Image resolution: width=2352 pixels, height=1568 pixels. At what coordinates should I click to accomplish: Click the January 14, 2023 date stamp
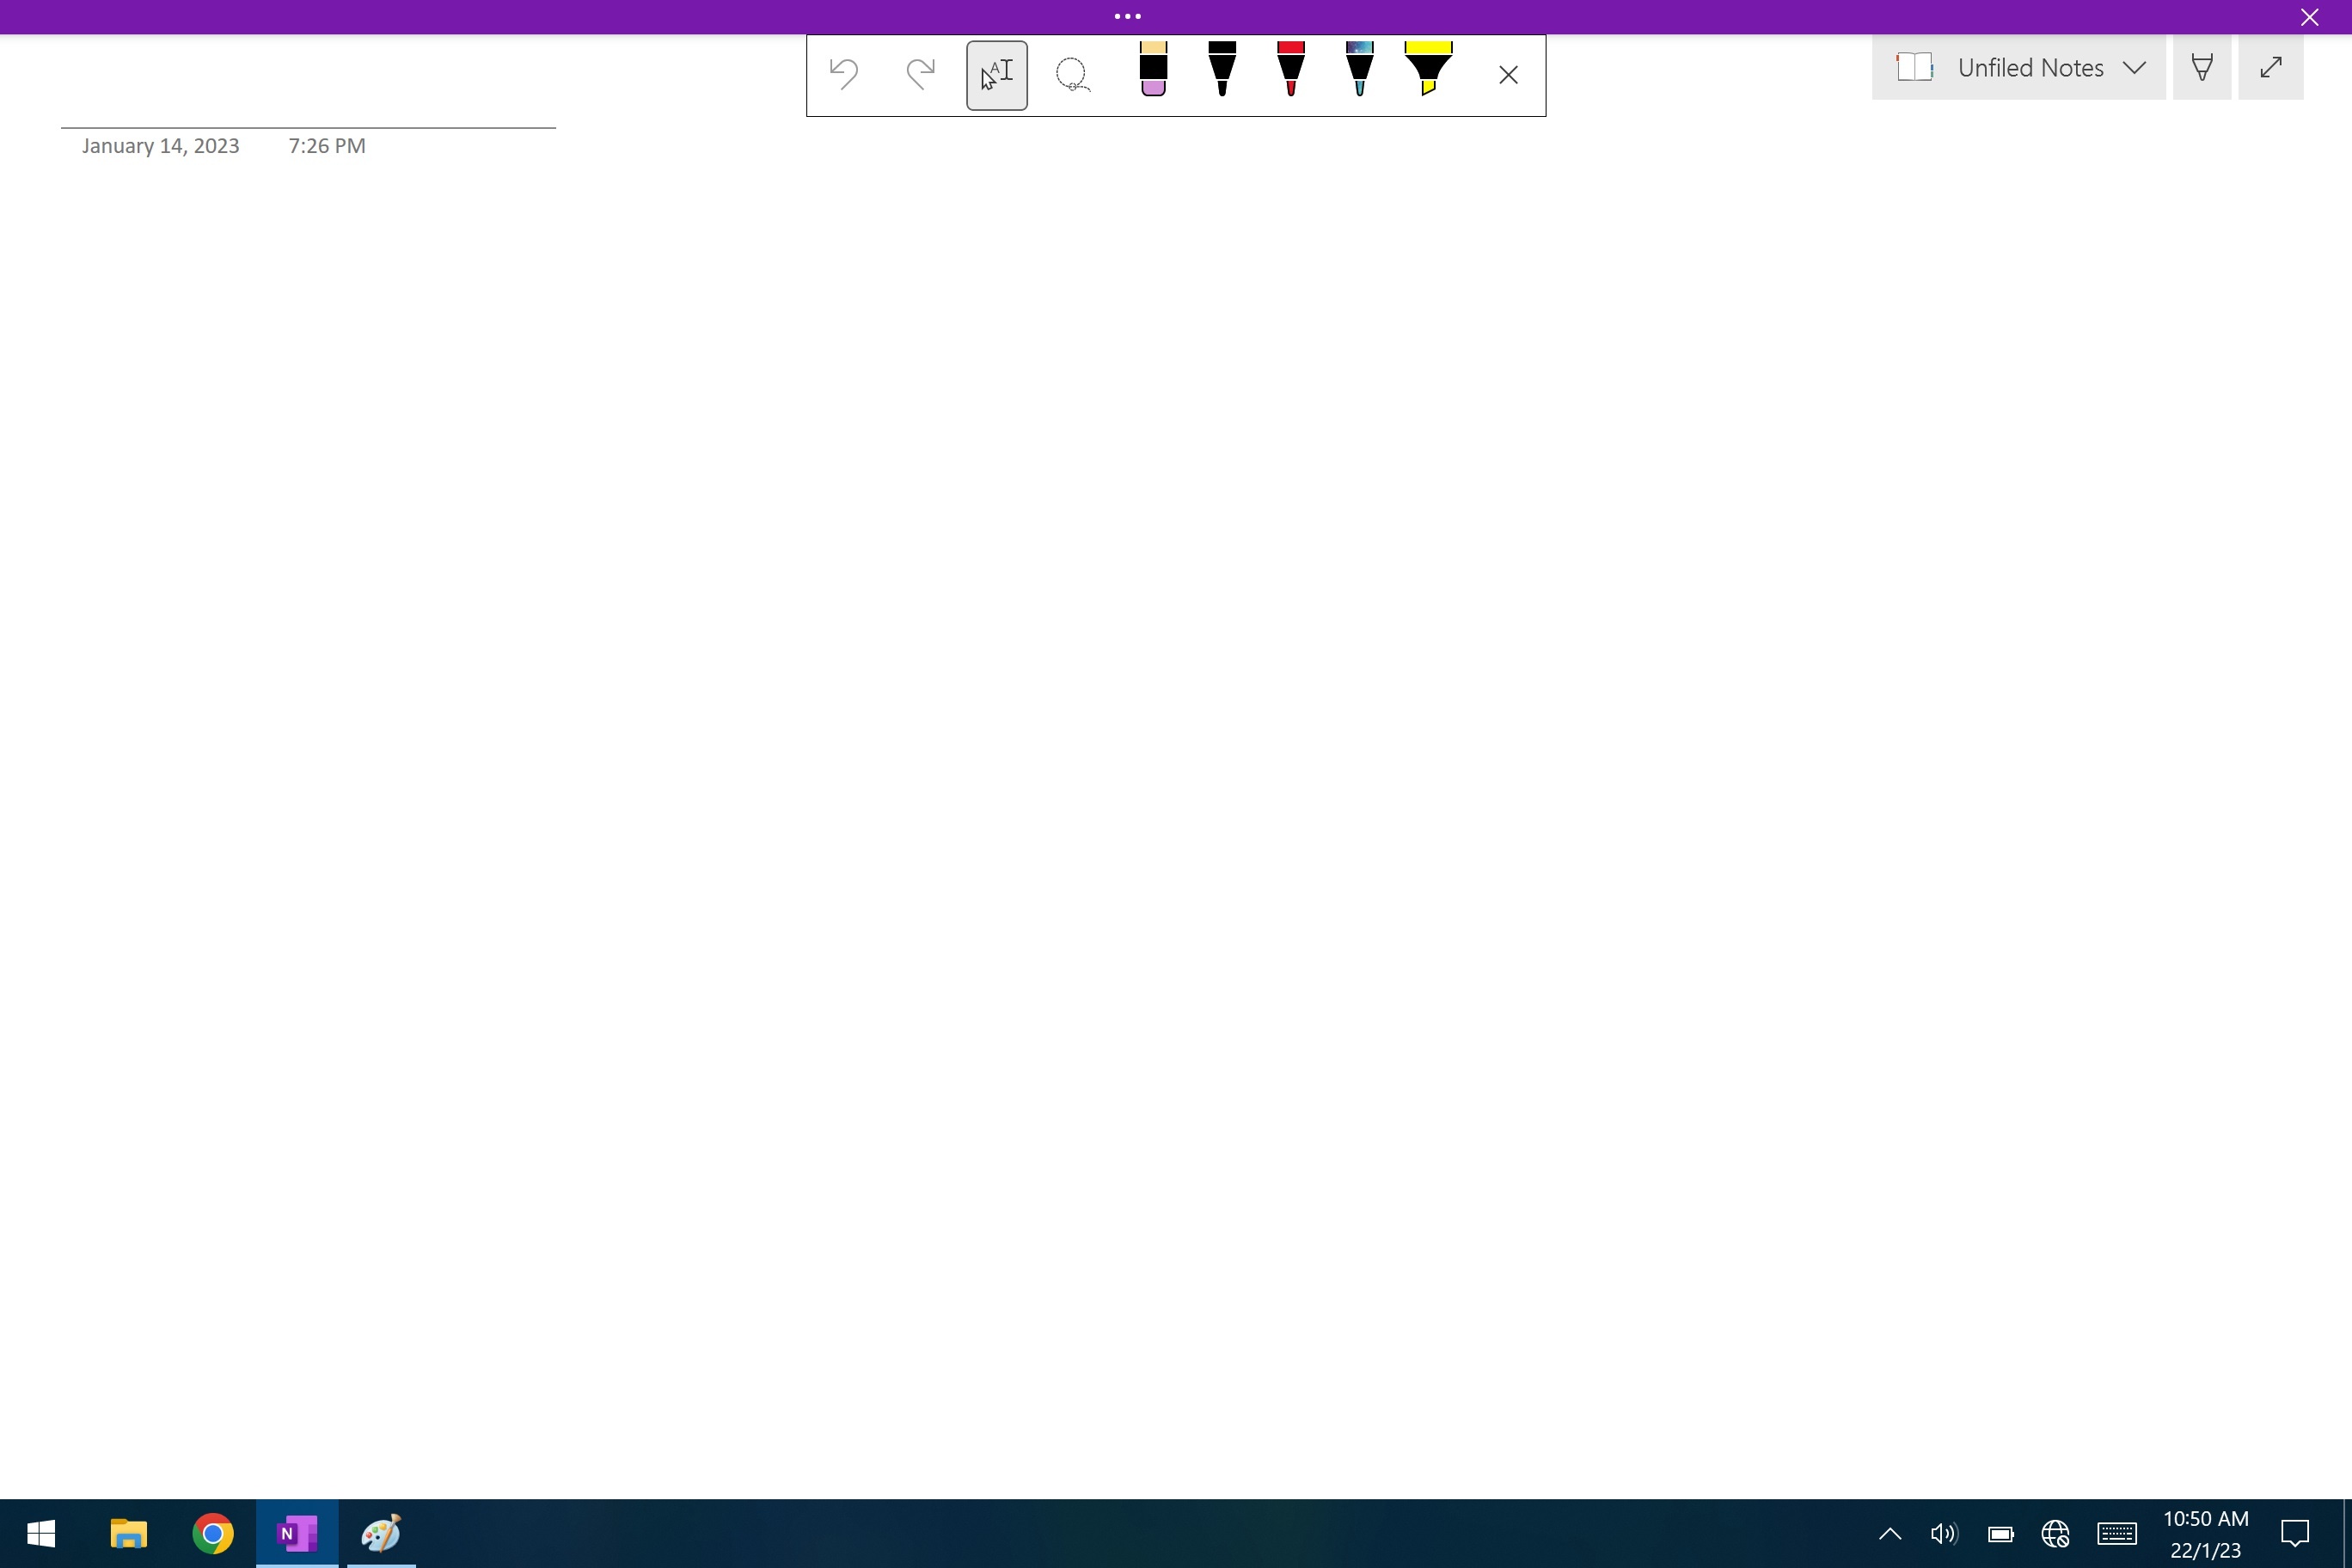point(159,146)
